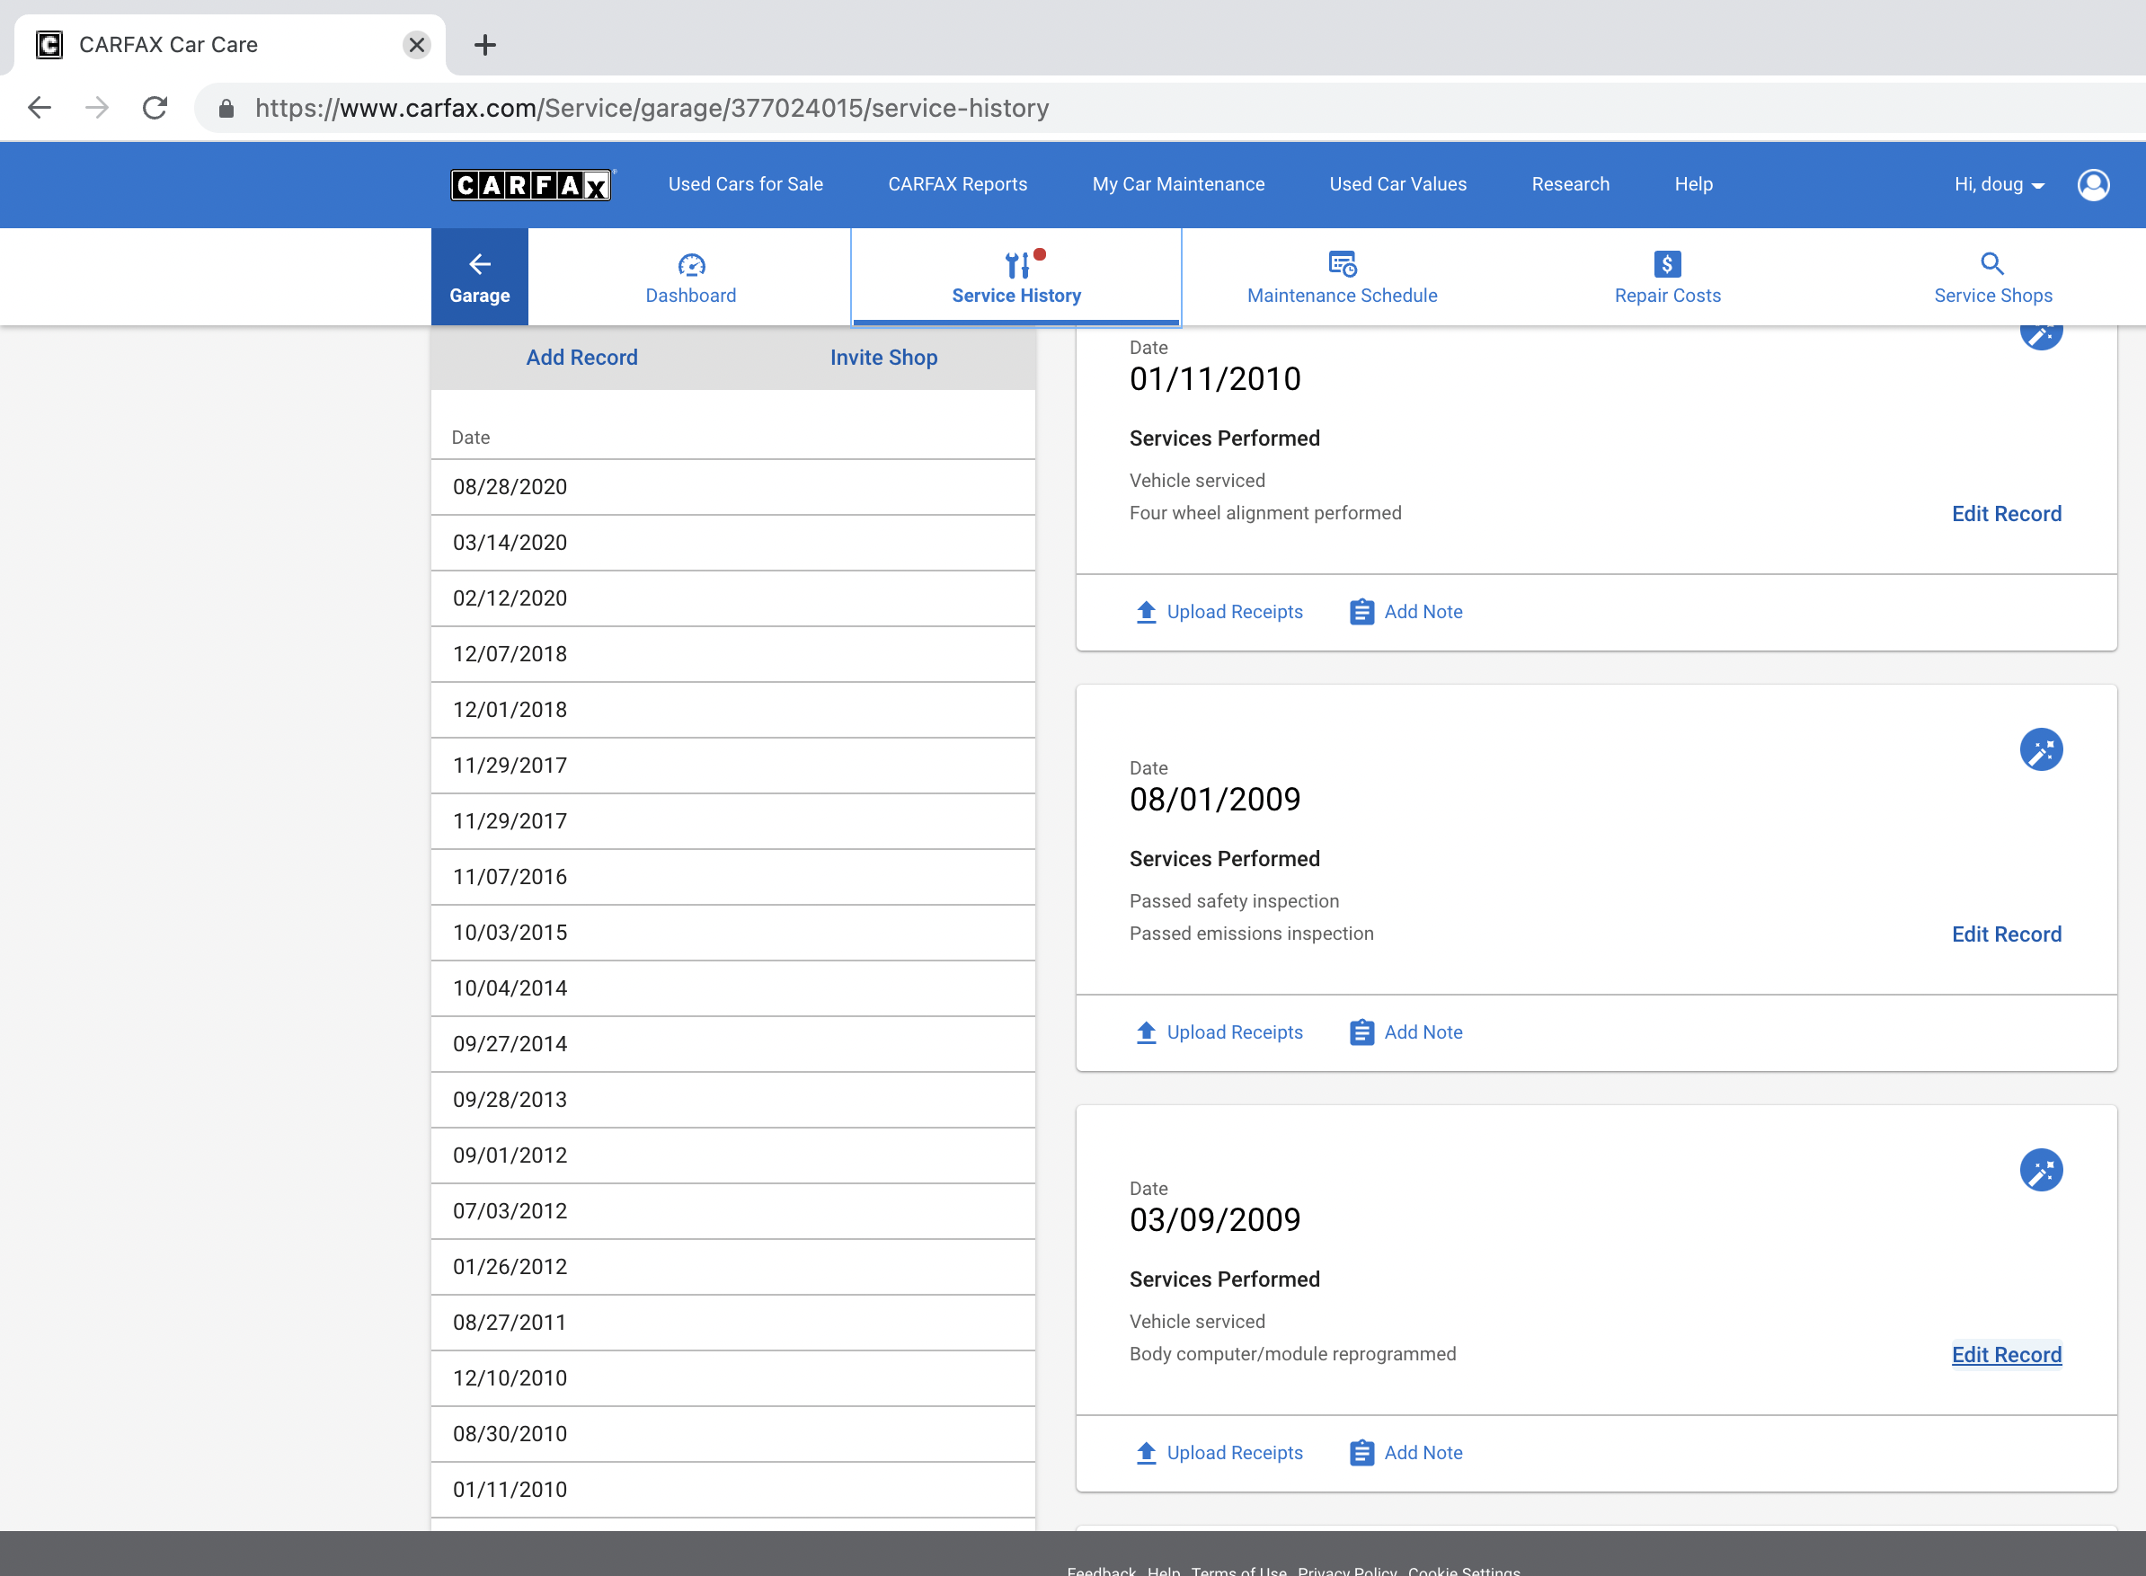Open My Car Maintenance menu
This screenshot has width=2146, height=1576.
[1178, 184]
